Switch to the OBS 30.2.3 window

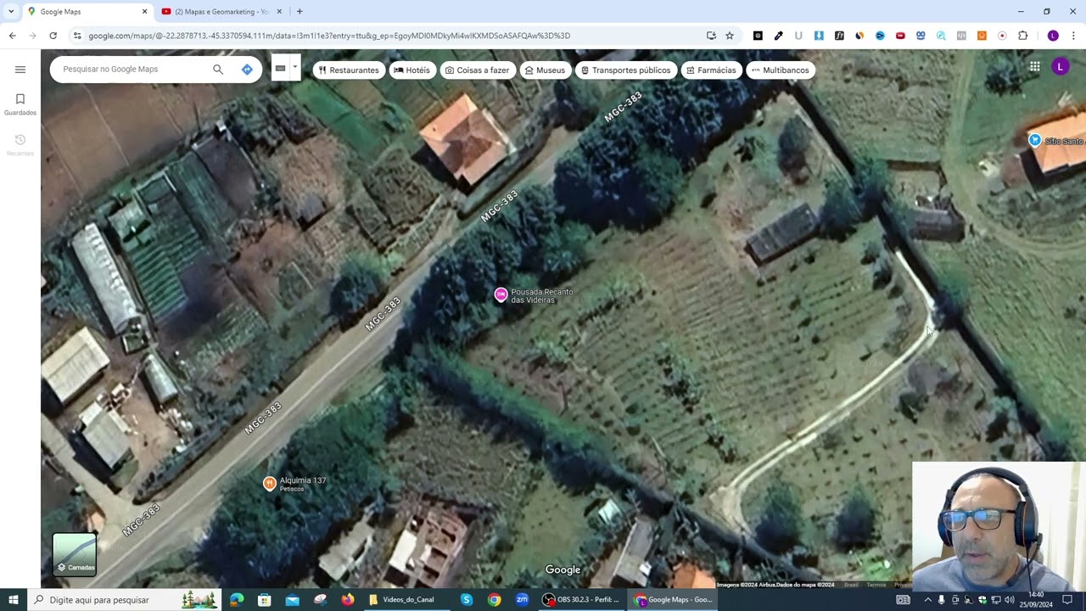pos(583,600)
